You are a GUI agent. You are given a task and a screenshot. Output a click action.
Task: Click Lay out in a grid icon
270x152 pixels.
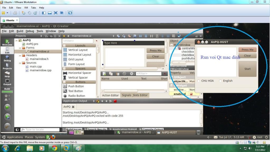click(x=168, y=36)
